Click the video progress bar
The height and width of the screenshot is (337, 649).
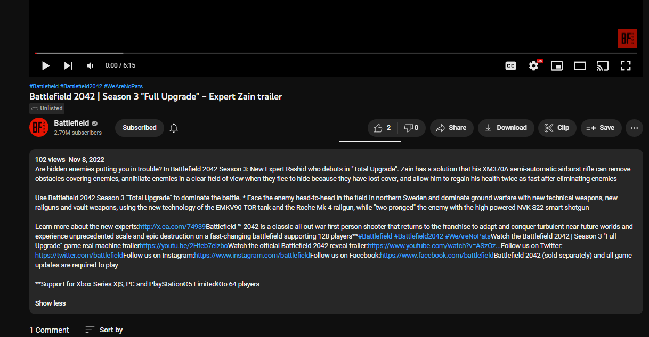[336, 53]
